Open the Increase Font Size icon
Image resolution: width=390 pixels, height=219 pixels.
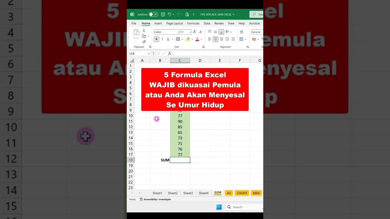click(x=194, y=32)
